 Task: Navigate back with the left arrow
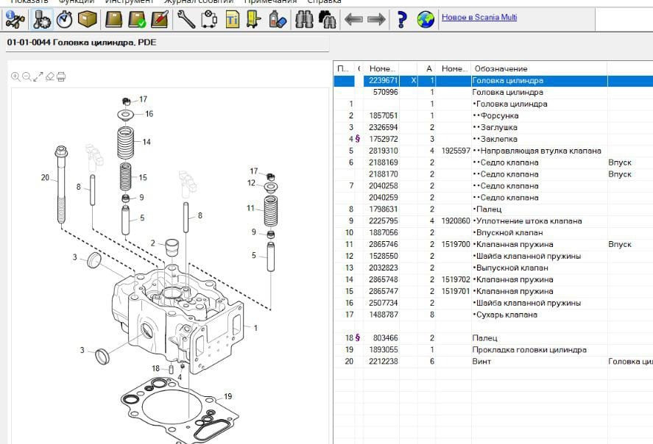(x=353, y=19)
